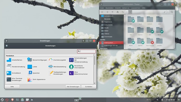Open the Sprachen settings
Image resolution: width=181 pixels, height=102 pixels.
(34, 73)
